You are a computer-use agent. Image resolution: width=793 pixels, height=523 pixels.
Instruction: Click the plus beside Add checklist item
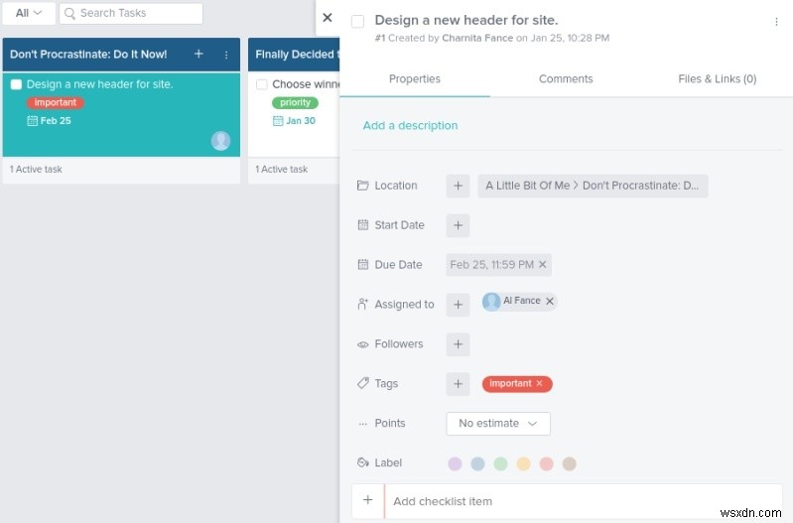(367, 500)
